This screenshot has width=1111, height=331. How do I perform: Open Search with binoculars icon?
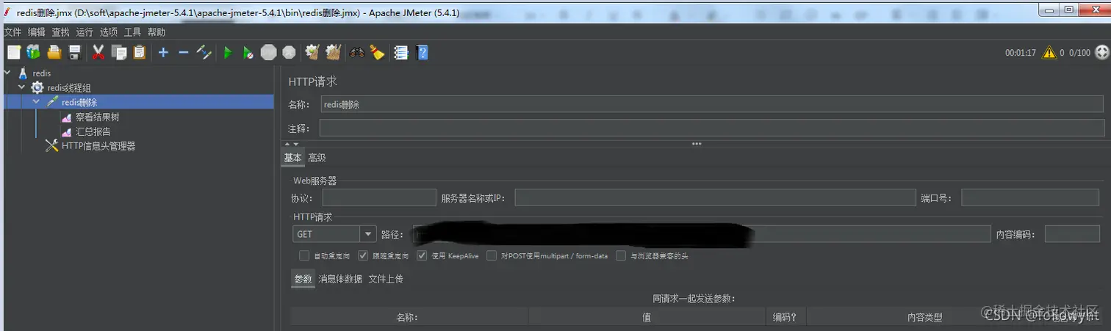pyautogui.click(x=357, y=52)
